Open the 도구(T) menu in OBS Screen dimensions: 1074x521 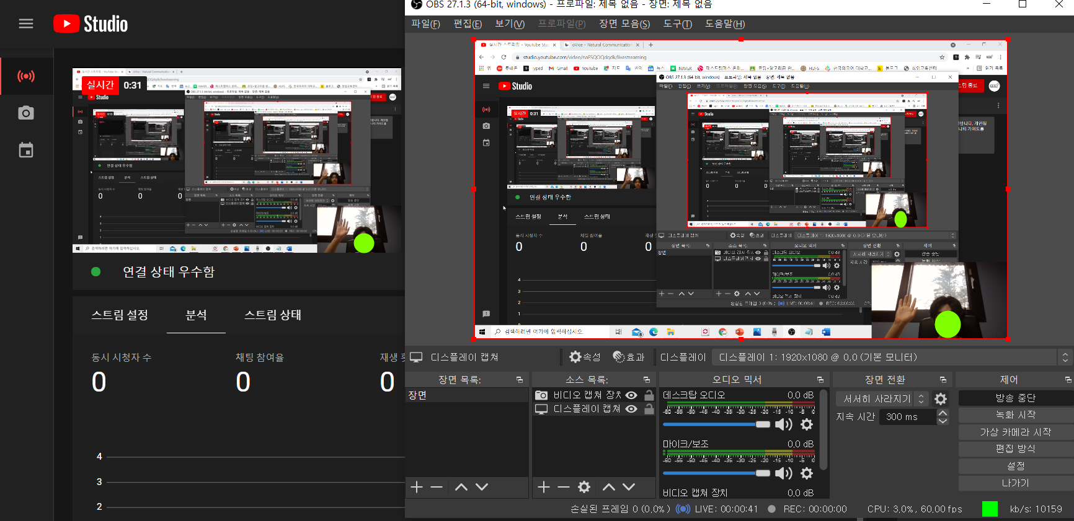pos(678,24)
